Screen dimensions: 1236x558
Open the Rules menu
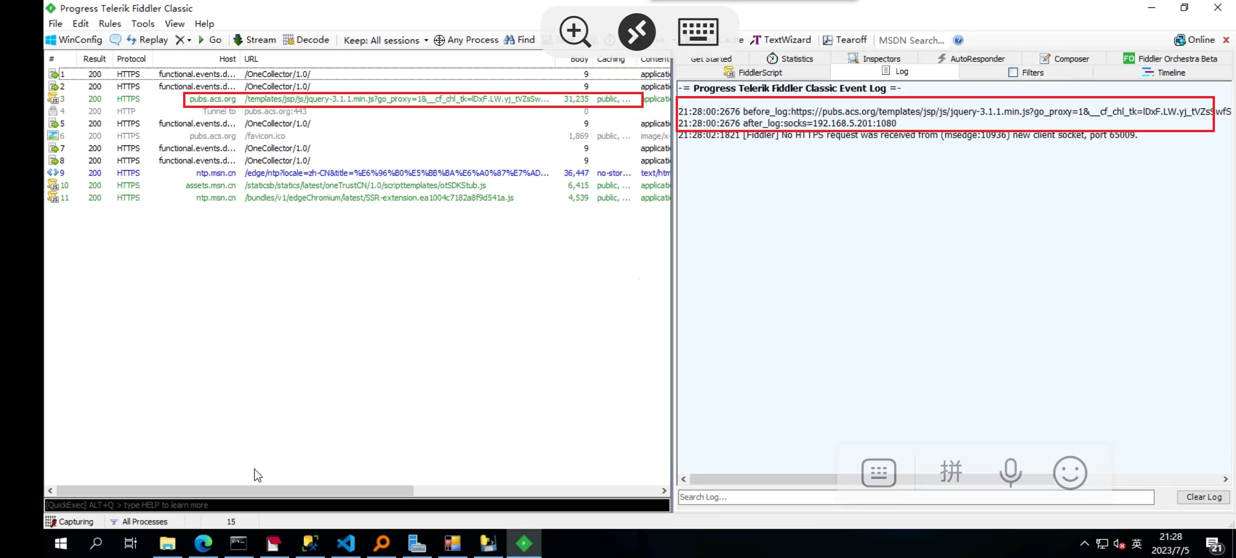pyautogui.click(x=109, y=23)
